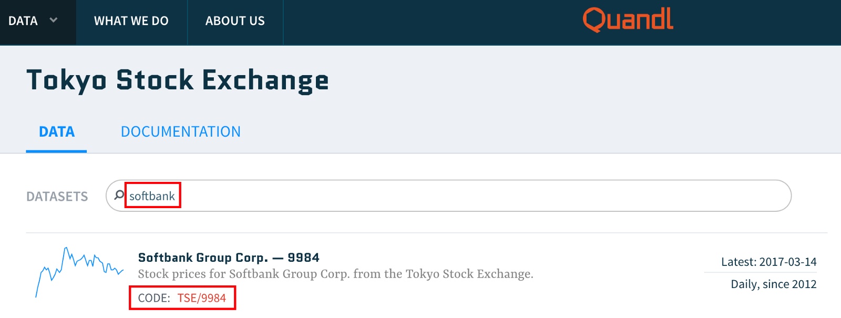
Task: Open the DATA menu in the top bar
Action: (x=23, y=21)
